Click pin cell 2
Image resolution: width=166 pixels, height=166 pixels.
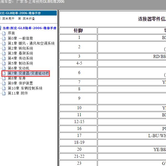click(x=78, y=47)
